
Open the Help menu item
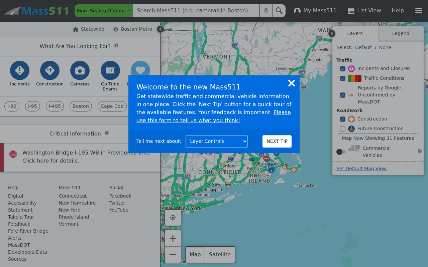398,11
